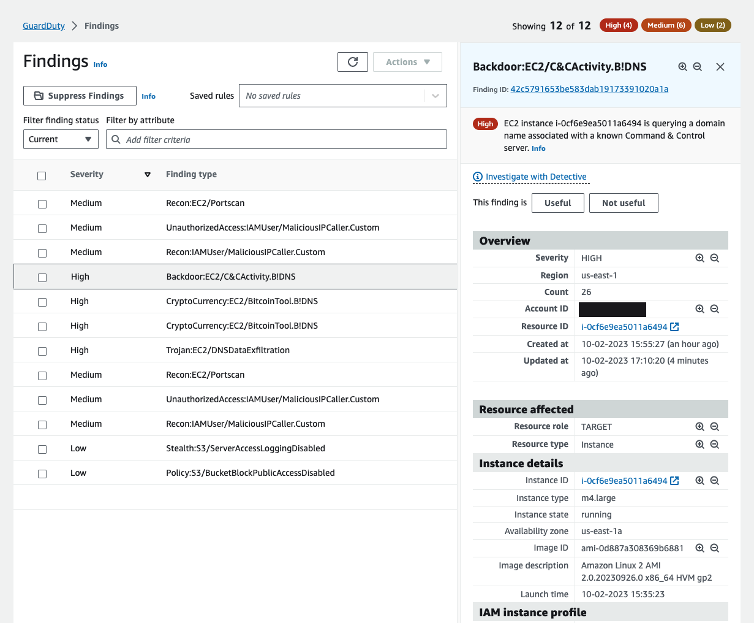
Task: Click the Severity column header label
Action: (x=86, y=174)
